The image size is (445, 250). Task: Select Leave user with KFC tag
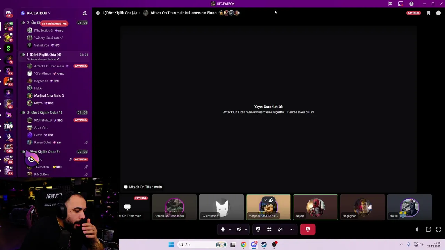coord(38,135)
